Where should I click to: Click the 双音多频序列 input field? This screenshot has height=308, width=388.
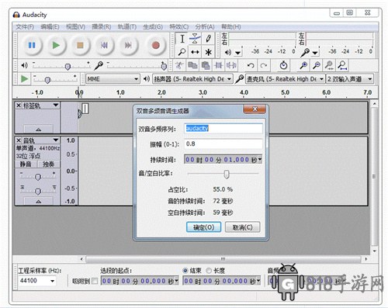223,129
